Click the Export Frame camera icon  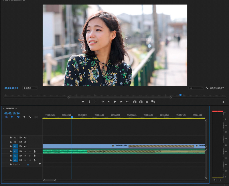click(x=147, y=102)
